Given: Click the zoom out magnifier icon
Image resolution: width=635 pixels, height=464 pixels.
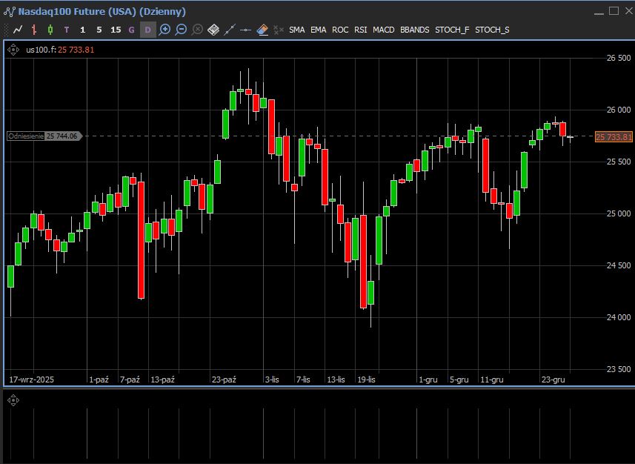Looking at the screenshot, I should (x=181, y=30).
